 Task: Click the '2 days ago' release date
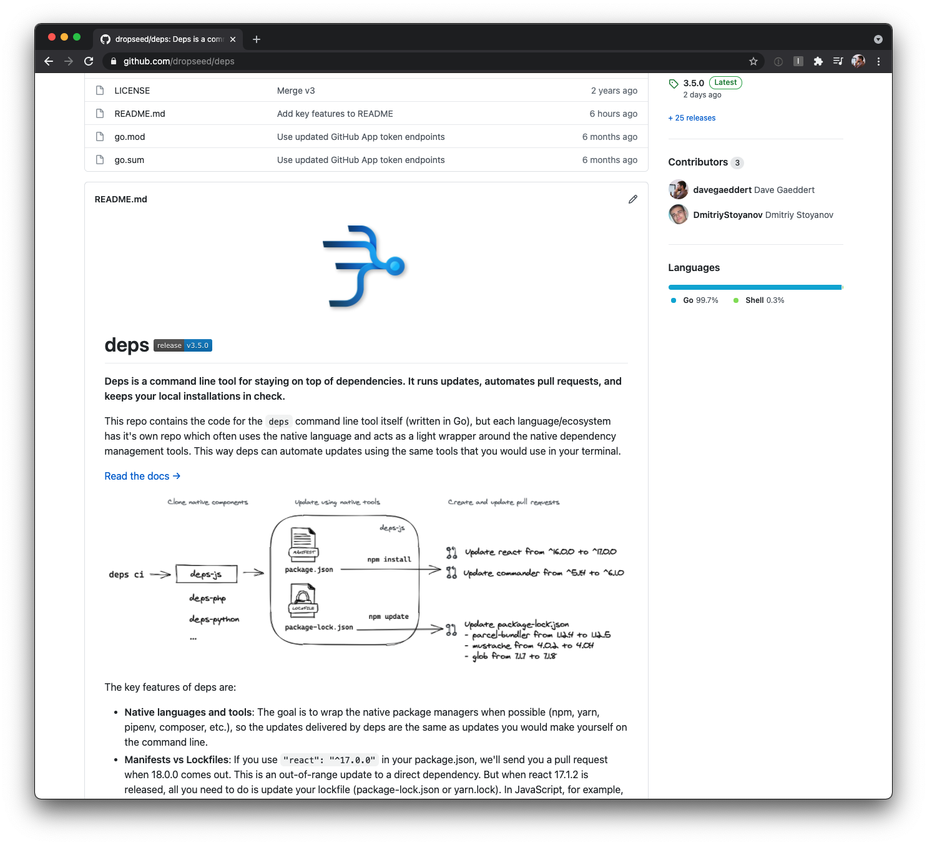(x=702, y=95)
